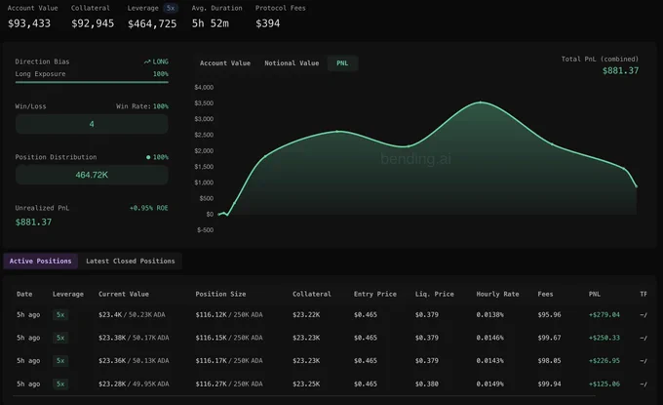663x405 pixels.
Task: Click the +$226.95 PNL value
Action: (x=604, y=360)
